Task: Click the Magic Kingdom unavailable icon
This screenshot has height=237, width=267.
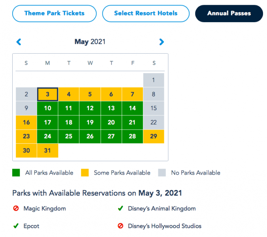Action: click(16, 209)
